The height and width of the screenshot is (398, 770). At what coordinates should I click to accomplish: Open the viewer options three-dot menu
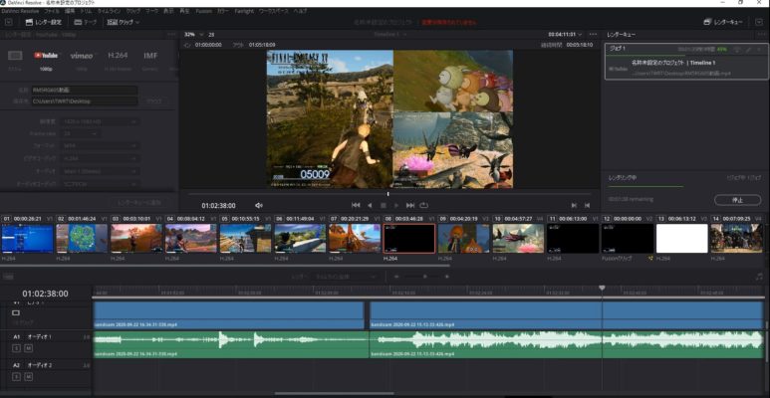pos(594,35)
